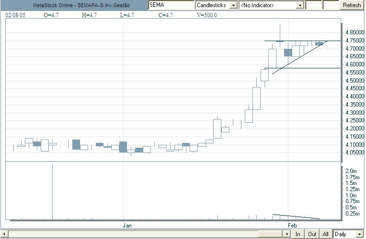Click the 0.25m volume axis label
The image size is (366, 239).
click(353, 214)
